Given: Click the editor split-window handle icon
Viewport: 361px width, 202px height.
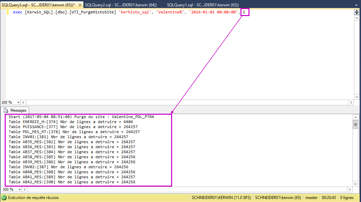Looking at the screenshot, I should point(357,12).
